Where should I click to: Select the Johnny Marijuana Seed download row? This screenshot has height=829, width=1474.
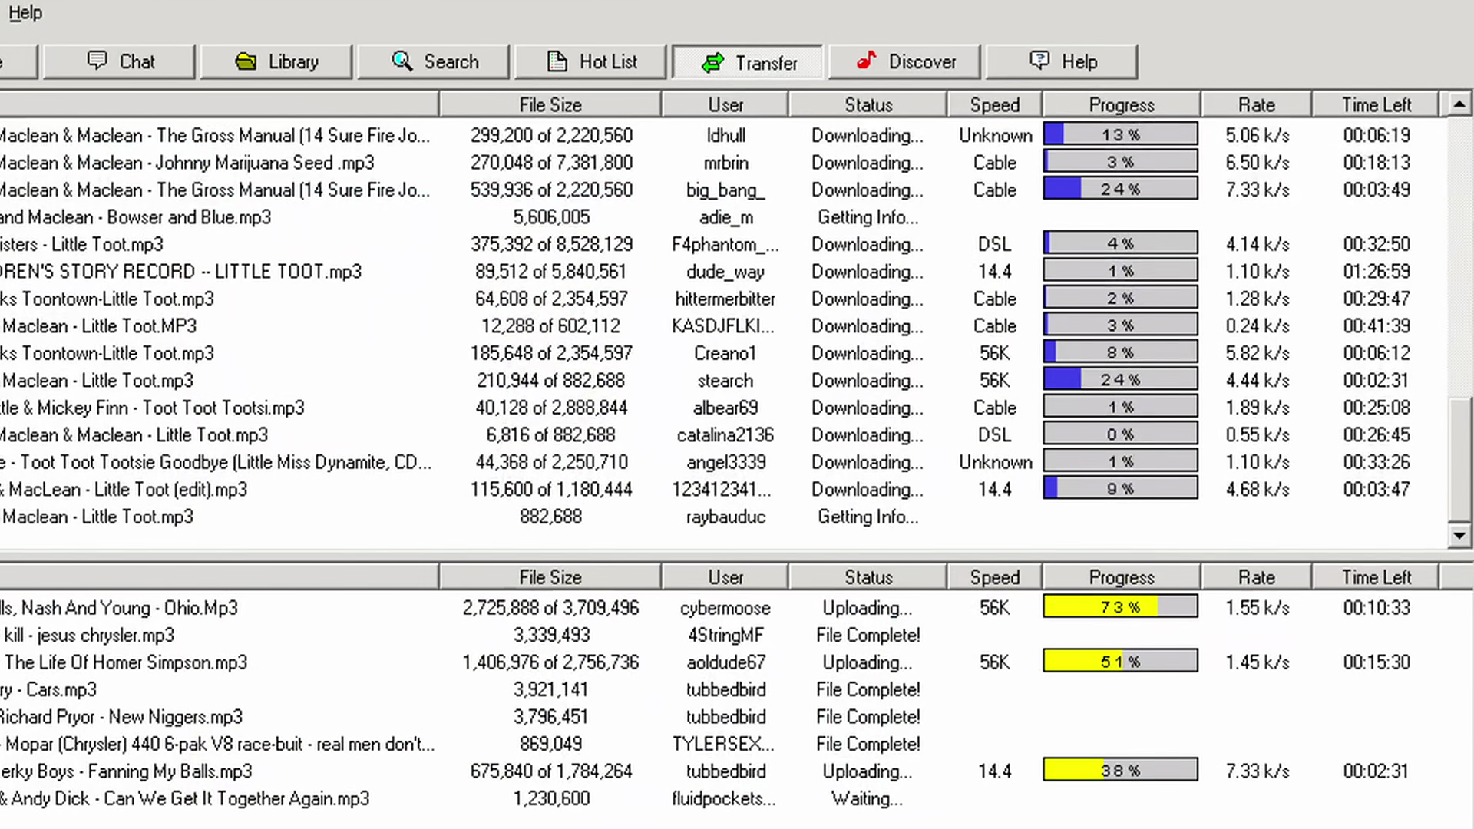coord(722,163)
